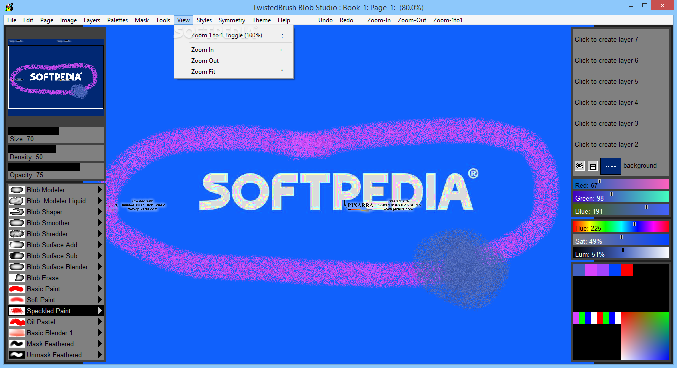
Task: Open the Layers menu
Action: pyautogui.click(x=92, y=20)
